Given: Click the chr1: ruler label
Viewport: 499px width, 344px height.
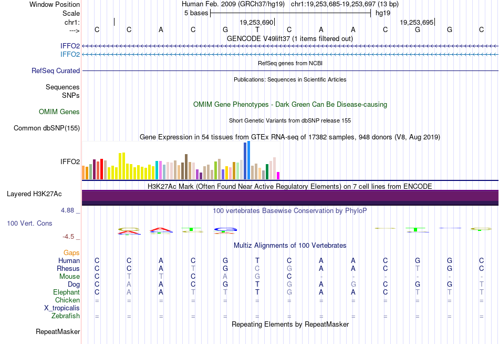Looking at the screenshot, I should 72,22.
